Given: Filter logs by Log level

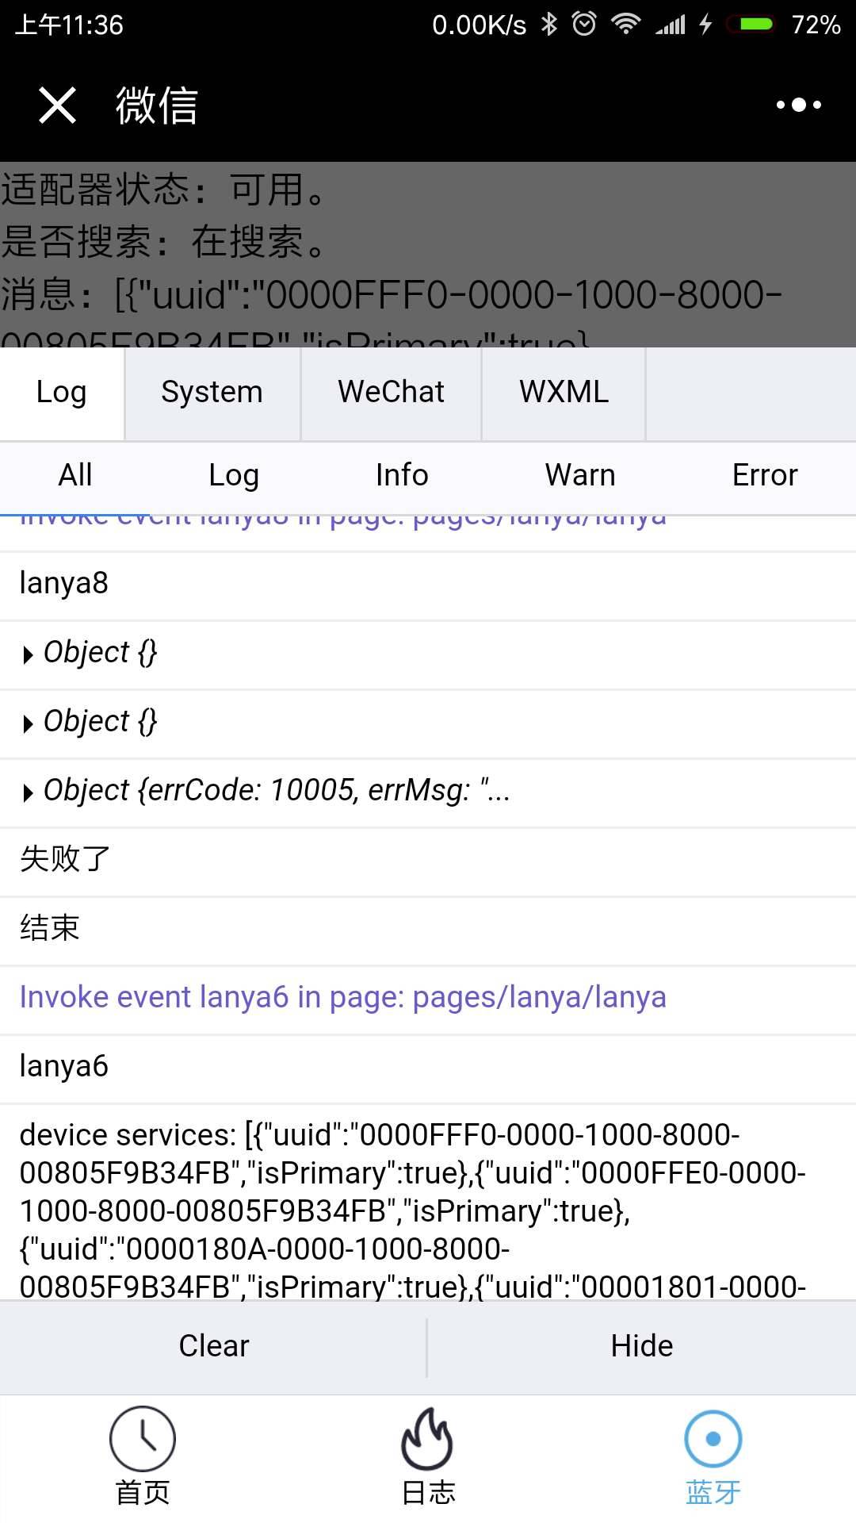Looking at the screenshot, I should click(234, 476).
